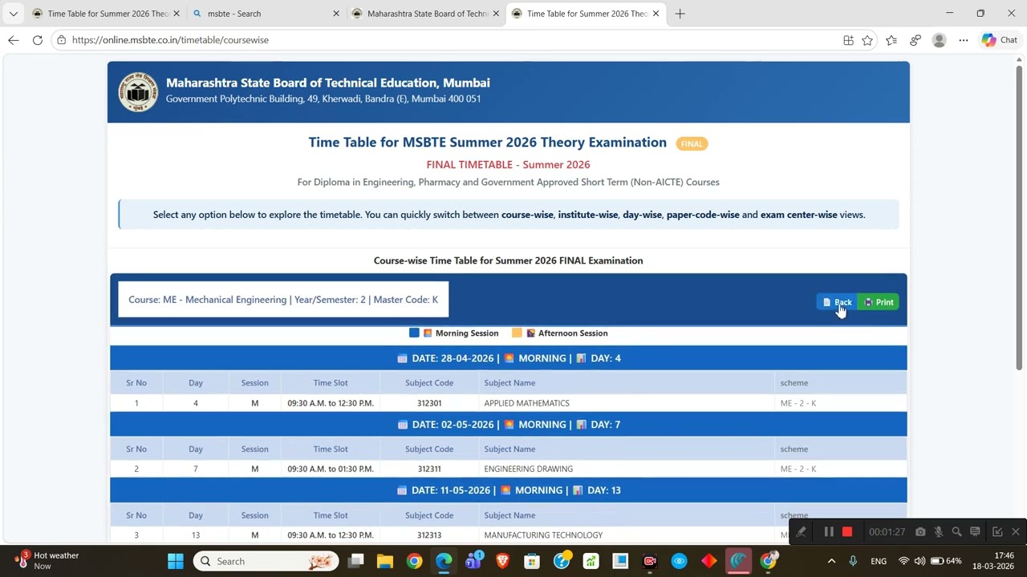The width and height of the screenshot is (1027, 577).
Task: Click the DATE: 28-04-2026 header row
Action: tap(509, 358)
